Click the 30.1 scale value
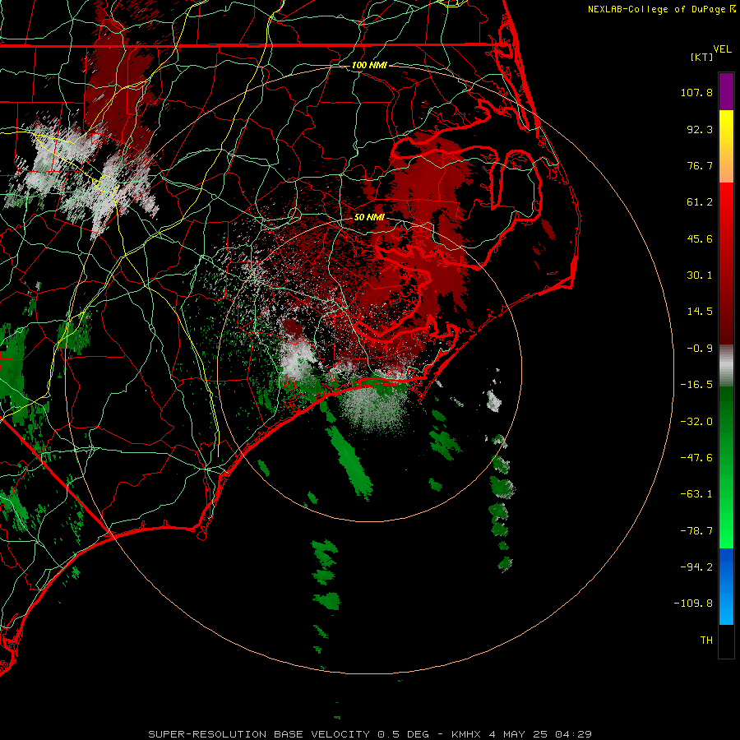The image size is (740, 740). (700, 275)
